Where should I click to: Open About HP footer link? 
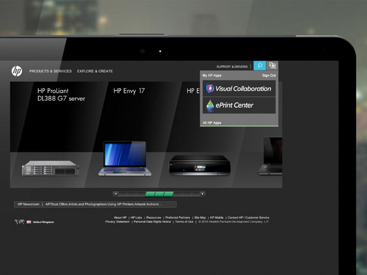120,218
